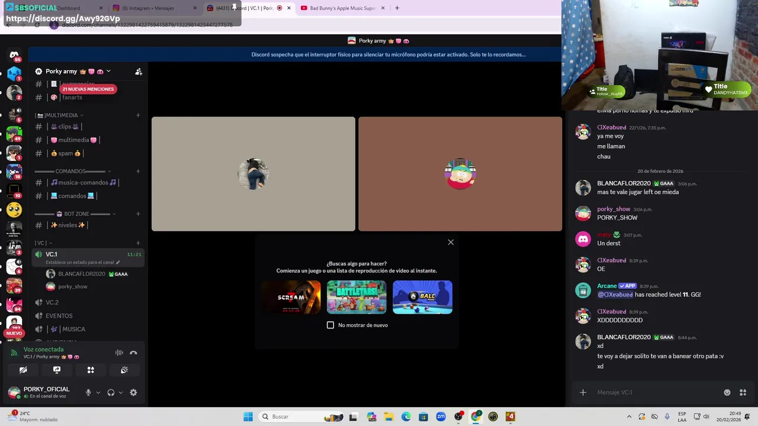Expand headphone output options arrow
Screen dimensions: 758x426
click(121, 392)
